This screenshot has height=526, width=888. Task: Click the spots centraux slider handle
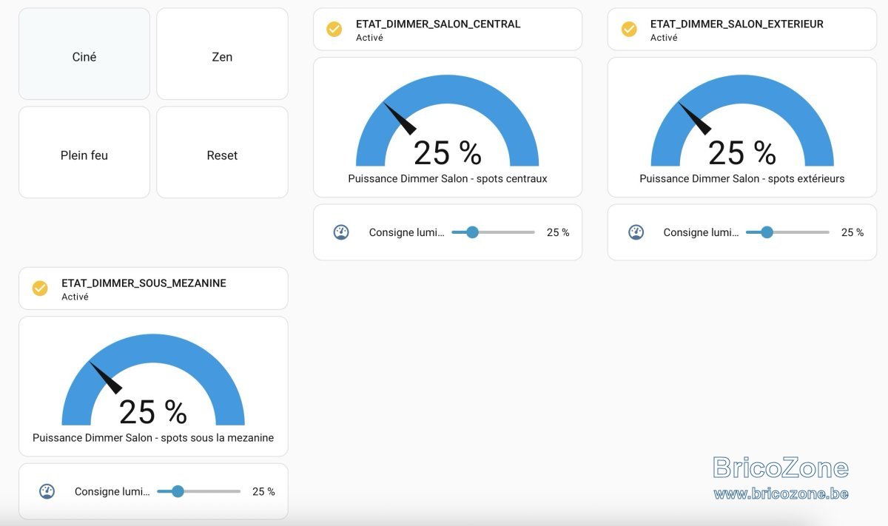[472, 232]
